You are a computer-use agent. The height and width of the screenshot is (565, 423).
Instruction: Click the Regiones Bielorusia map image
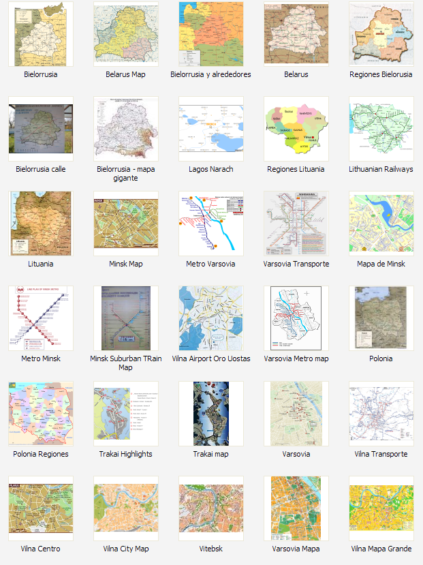point(381,33)
